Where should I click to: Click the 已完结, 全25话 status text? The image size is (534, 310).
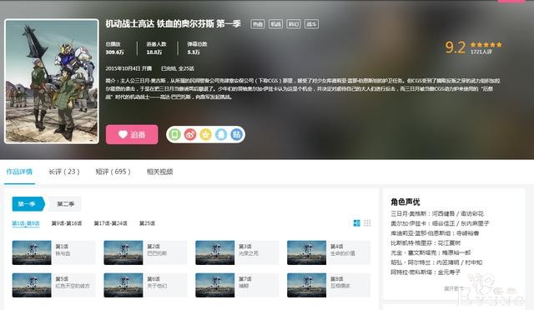178,68
